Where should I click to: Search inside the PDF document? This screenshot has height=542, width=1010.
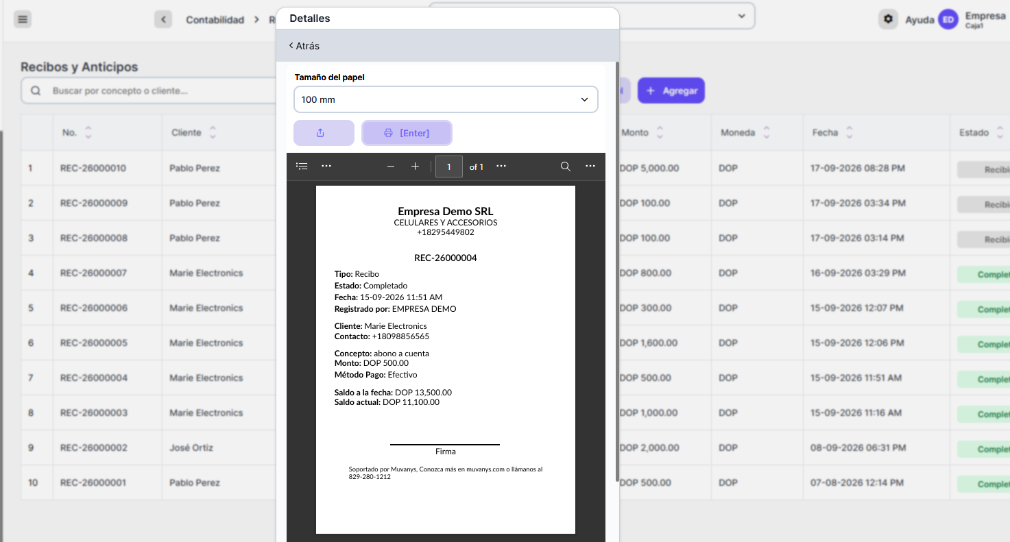tap(566, 167)
